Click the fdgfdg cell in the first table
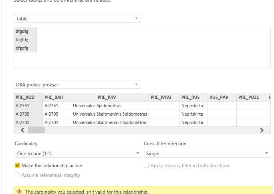The height and width of the screenshot is (194, 274). [25, 40]
